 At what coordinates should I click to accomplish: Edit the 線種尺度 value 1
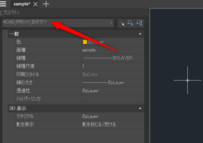(x=113, y=66)
